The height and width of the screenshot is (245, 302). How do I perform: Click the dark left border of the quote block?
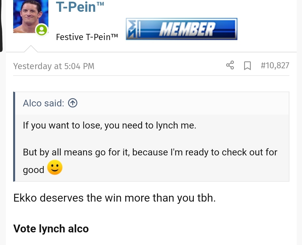point(14,137)
